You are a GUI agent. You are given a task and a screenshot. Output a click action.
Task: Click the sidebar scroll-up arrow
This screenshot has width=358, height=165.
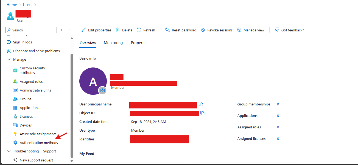point(72,38)
